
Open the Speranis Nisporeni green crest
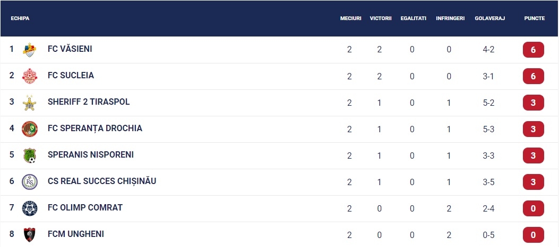29,155
